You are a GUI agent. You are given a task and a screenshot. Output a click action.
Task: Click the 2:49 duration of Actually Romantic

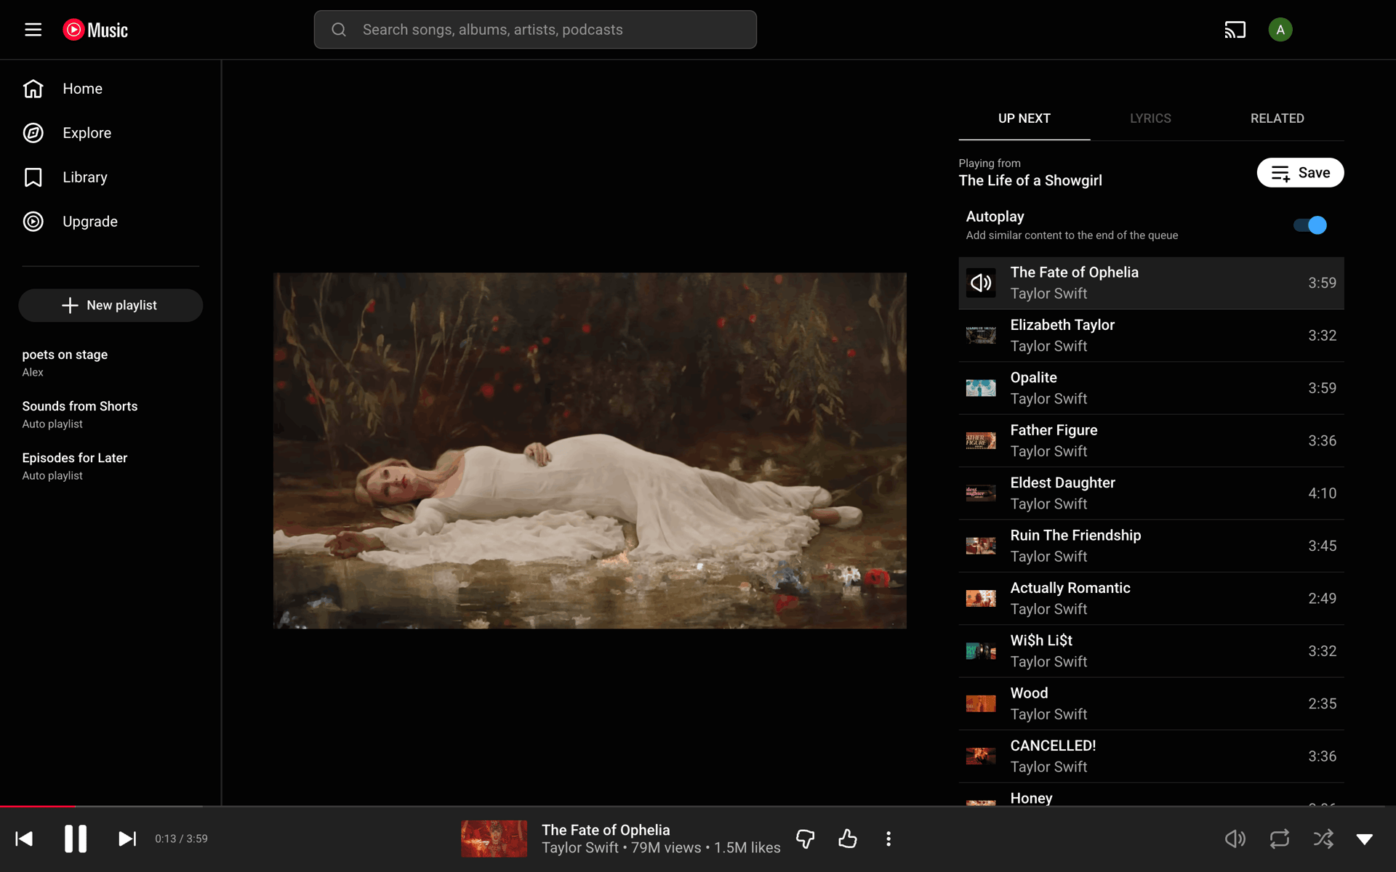pyautogui.click(x=1322, y=599)
